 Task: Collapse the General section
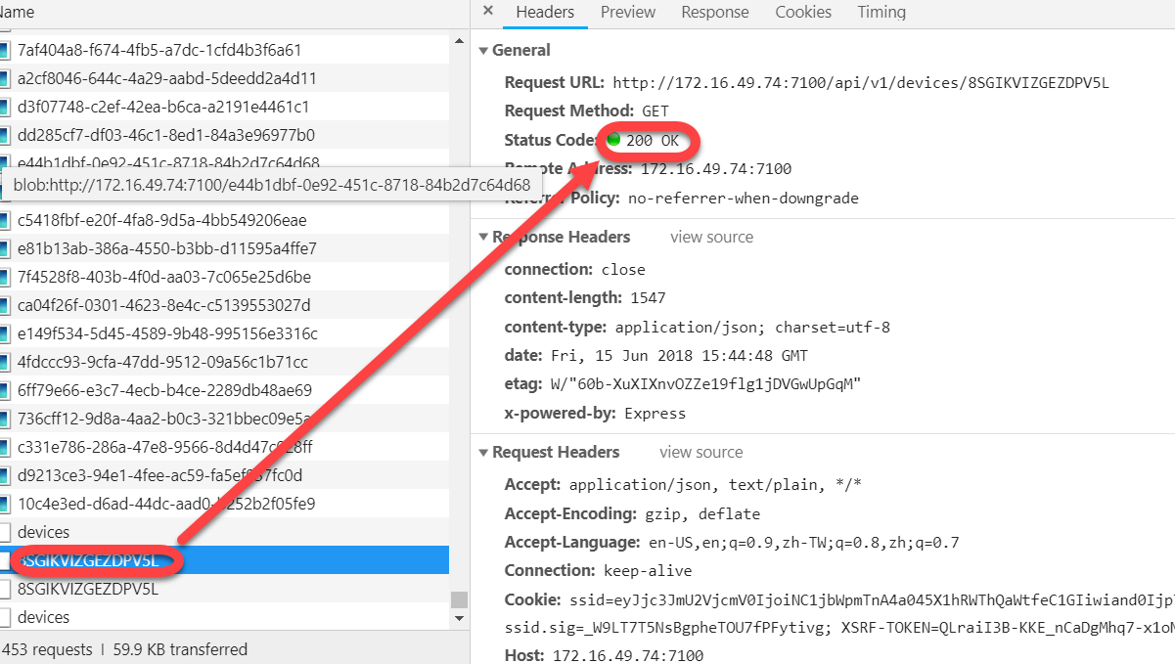pyautogui.click(x=482, y=50)
